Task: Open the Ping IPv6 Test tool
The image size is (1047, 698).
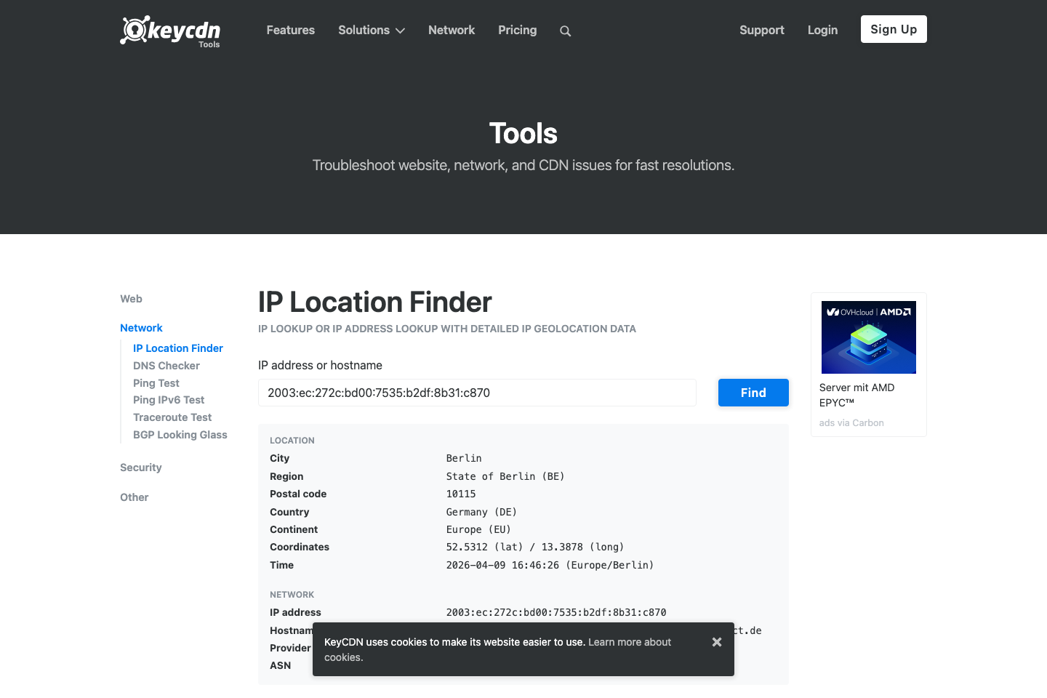Action: point(169,399)
